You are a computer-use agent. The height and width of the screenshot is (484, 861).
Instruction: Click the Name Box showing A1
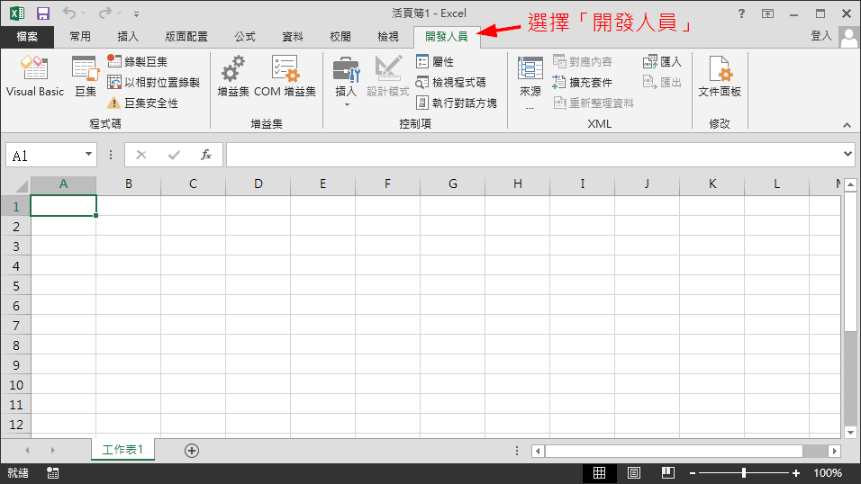44,156
